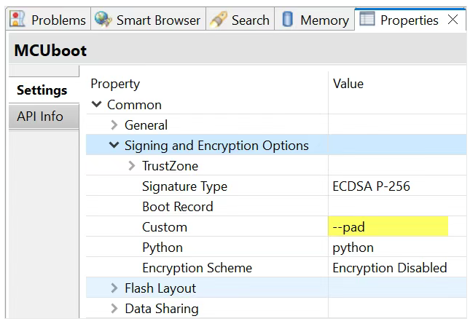Expand the Data Sharing chevron
The height and width of the screenshot is (324, 470).
click(x=114, y=308)
